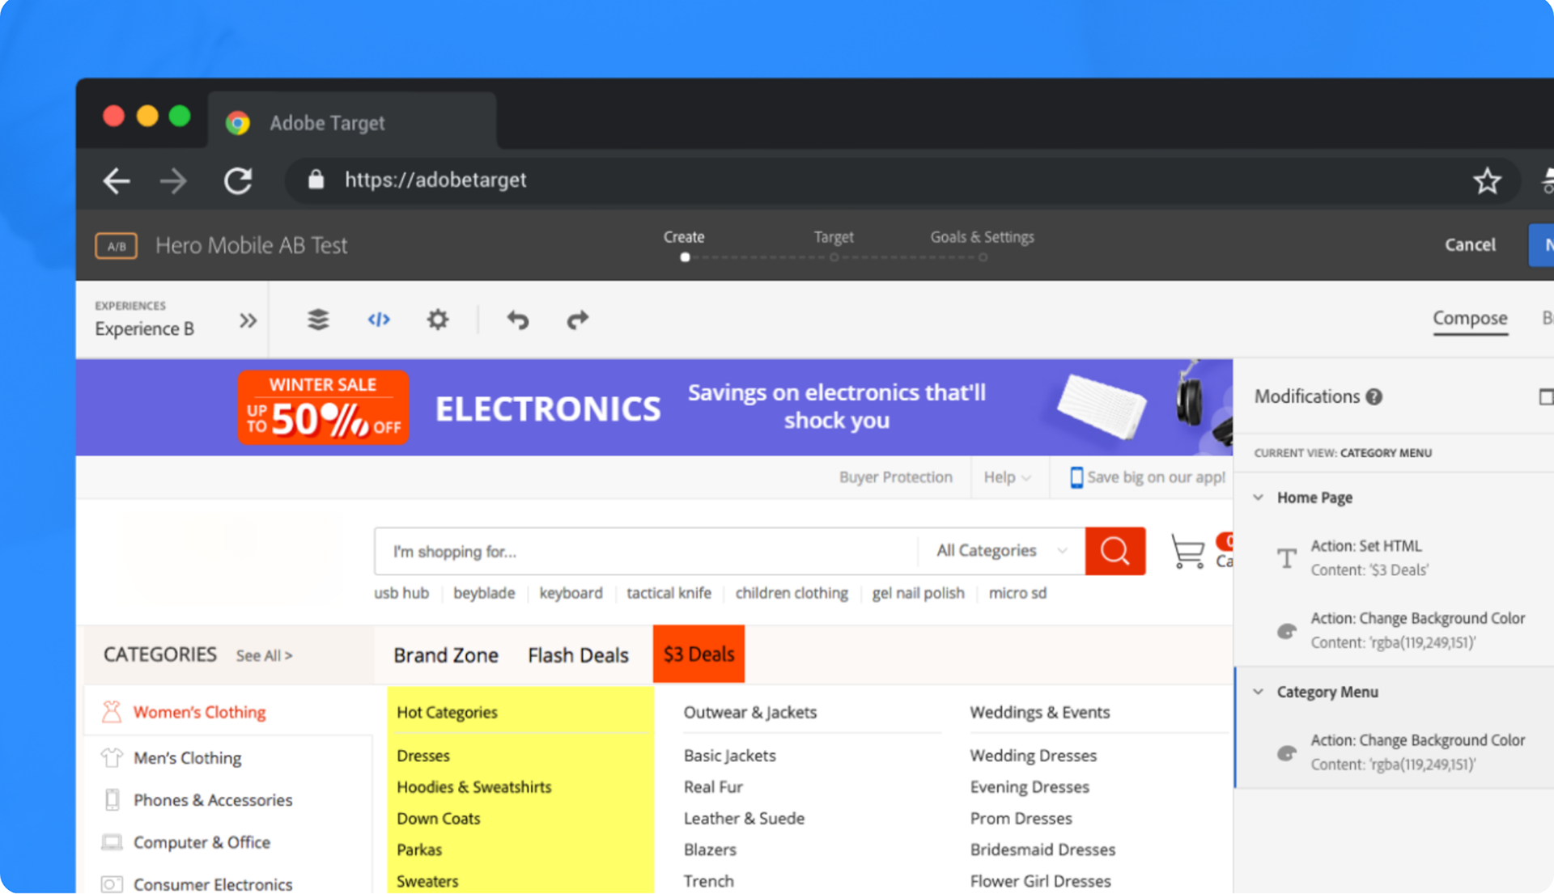This screenshot has width=1554, height=894.
Task: Click the Winter Sale electronics banner
Action: pyautogui.click(x=654, y=408)
